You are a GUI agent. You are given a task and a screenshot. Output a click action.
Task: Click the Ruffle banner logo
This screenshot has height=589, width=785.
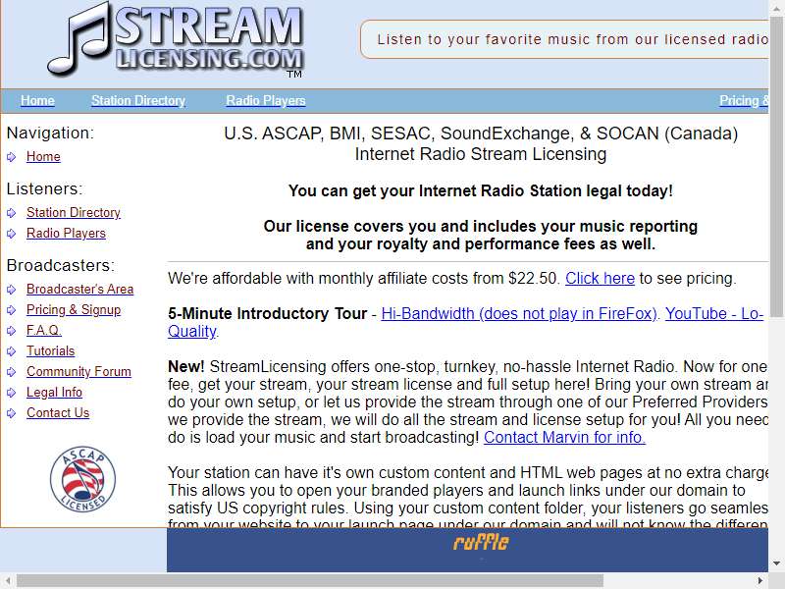pyautogui.click(x=481, y=543)
